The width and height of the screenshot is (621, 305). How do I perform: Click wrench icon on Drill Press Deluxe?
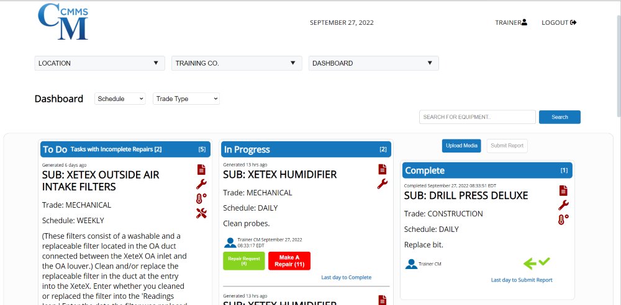pos(563,205)
